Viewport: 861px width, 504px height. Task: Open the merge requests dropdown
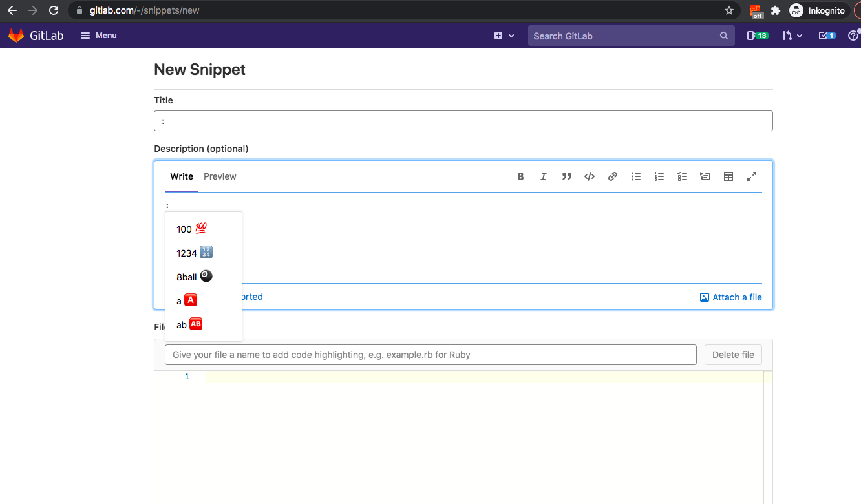click(792, 36)
